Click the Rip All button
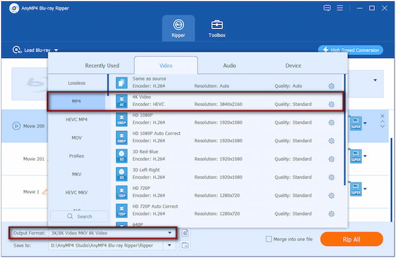The image size is (396, 258). (352, 239)
